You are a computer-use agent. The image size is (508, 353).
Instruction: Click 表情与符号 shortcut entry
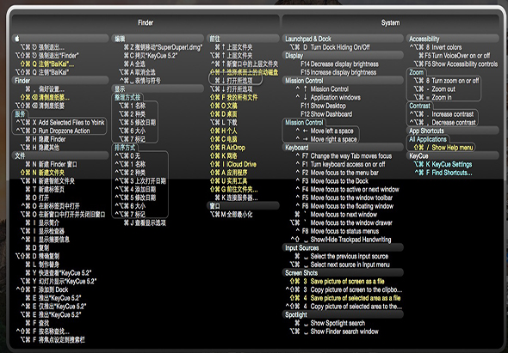pyautogui.click(x=140, y=81)
